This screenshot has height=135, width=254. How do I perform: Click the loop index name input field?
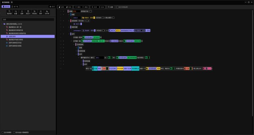tap(99, 58)
